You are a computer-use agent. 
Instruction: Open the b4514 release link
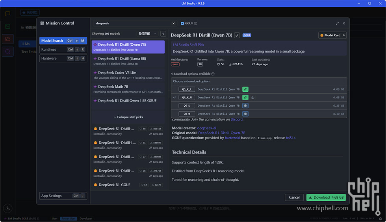[x=291, y=138]
